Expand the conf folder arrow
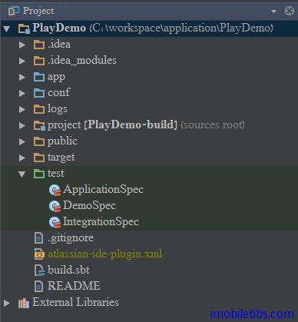The width and height of the screenshot is (298, 322). tap(22, 93)
